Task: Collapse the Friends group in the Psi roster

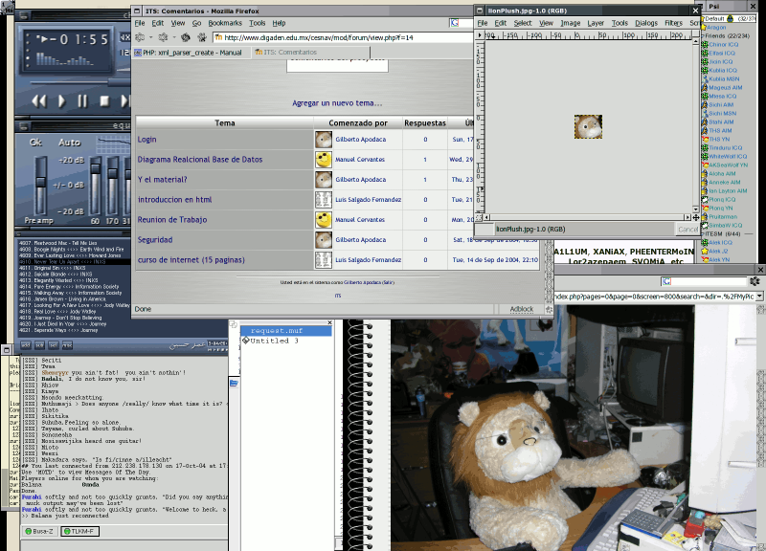Action: (702, 34)
